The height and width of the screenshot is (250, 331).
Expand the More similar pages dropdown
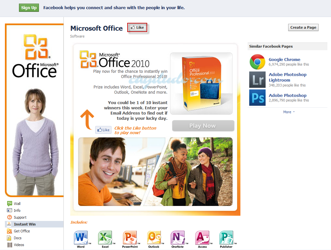[x=289, y=112]
